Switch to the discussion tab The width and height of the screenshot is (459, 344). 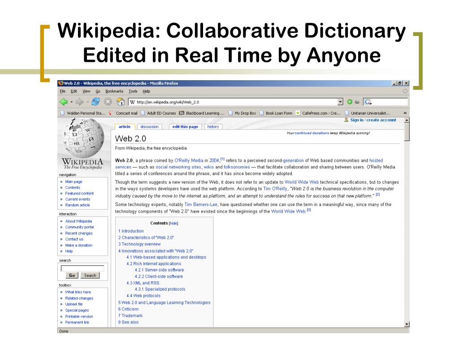(x=149, y=127)
